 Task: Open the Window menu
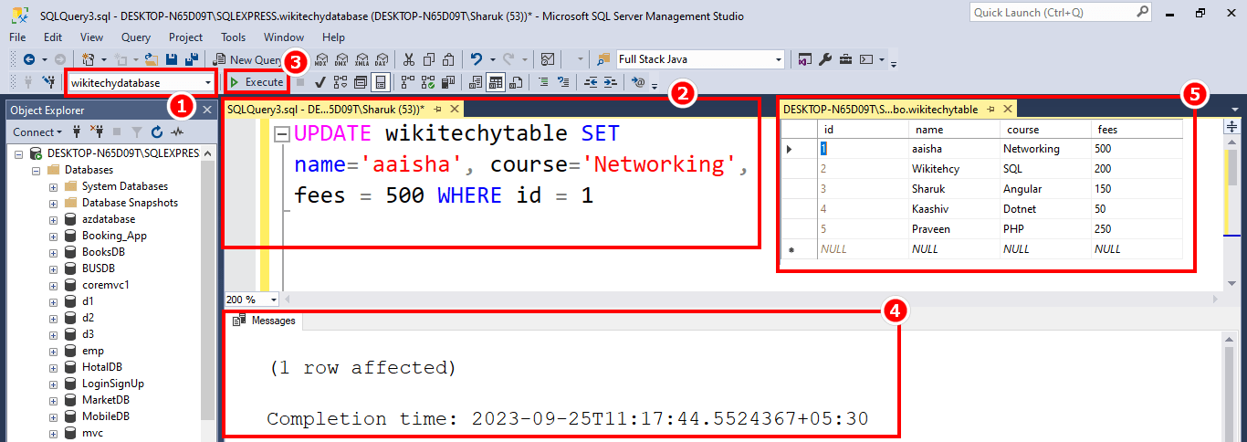tap(284, 37)
